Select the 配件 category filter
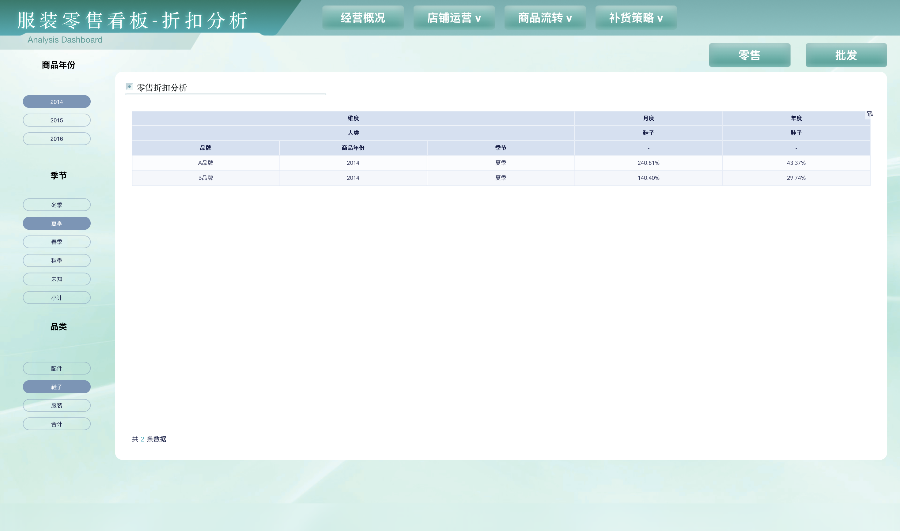The image size is (900, 531). [x=56, y=368]
